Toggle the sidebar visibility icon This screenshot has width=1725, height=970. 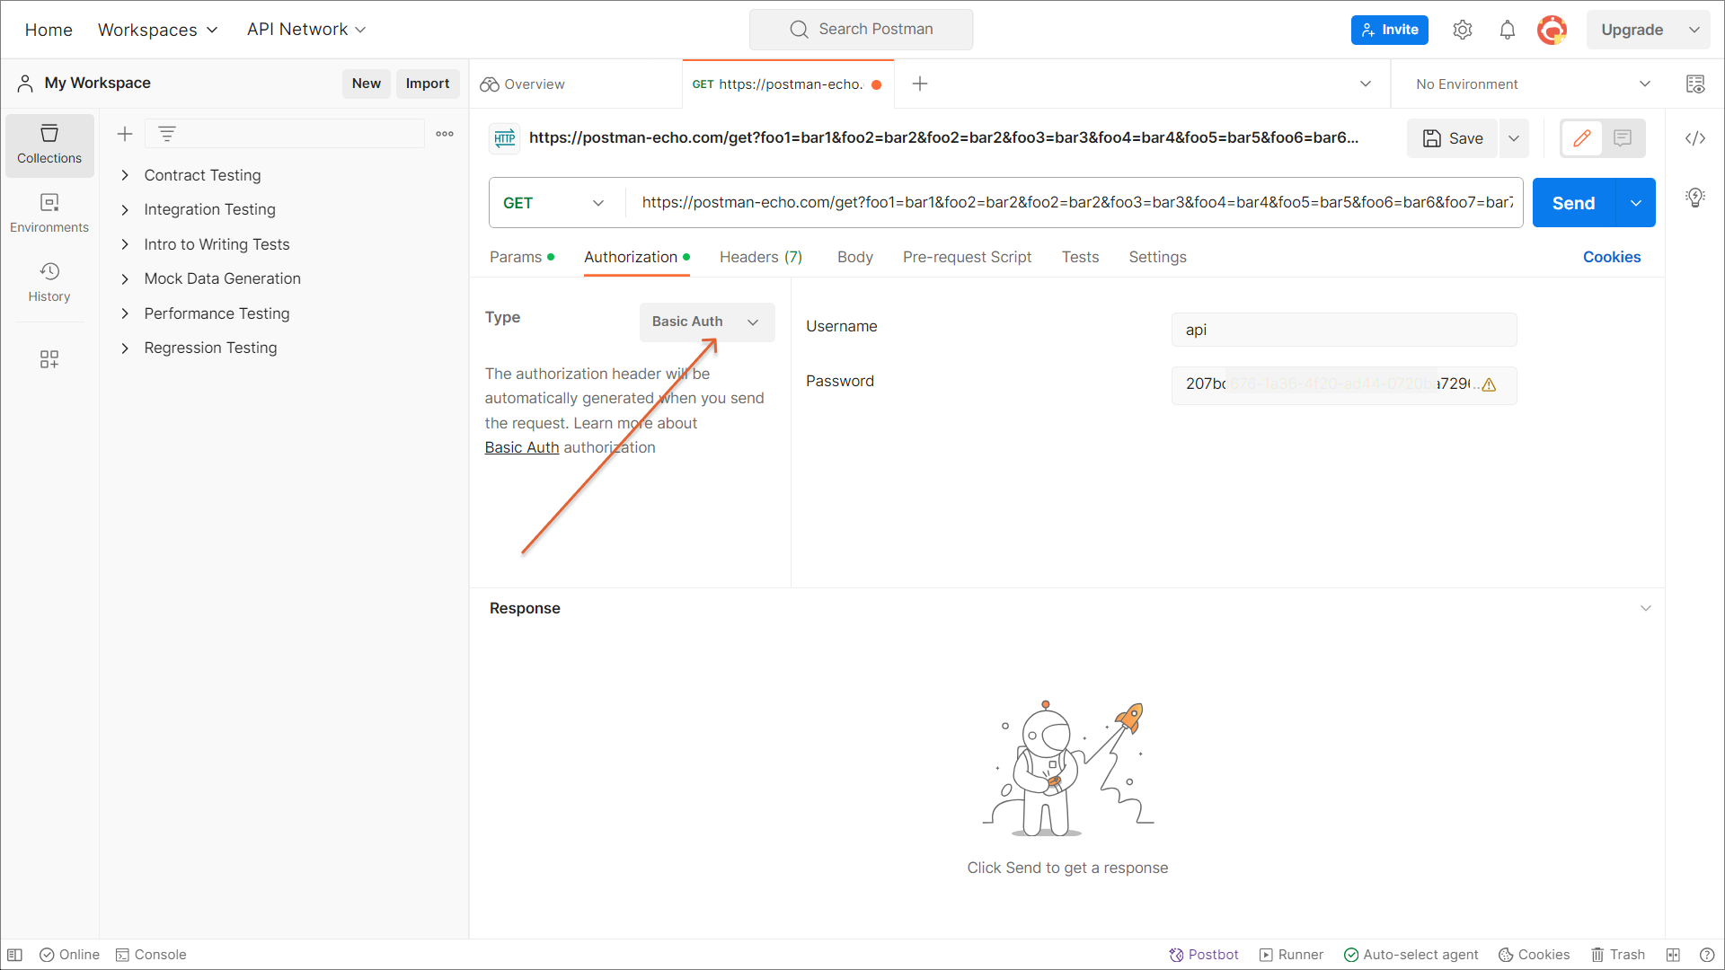tap(15, 955)
